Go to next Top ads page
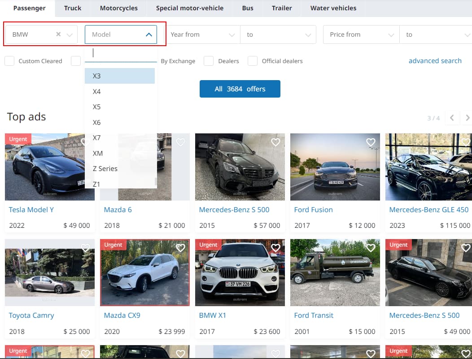This screenshot has width=472, height=359. (x=467, y=118)
